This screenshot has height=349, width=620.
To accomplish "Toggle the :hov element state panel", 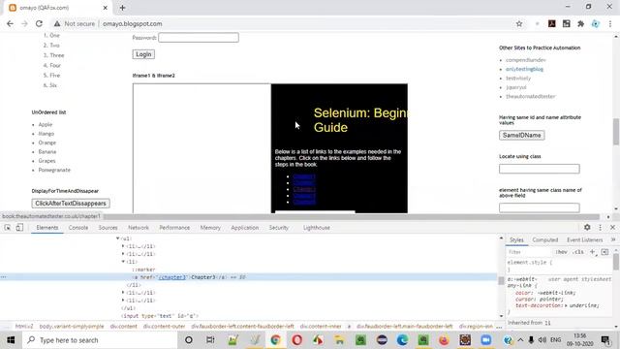I will 561,252.
